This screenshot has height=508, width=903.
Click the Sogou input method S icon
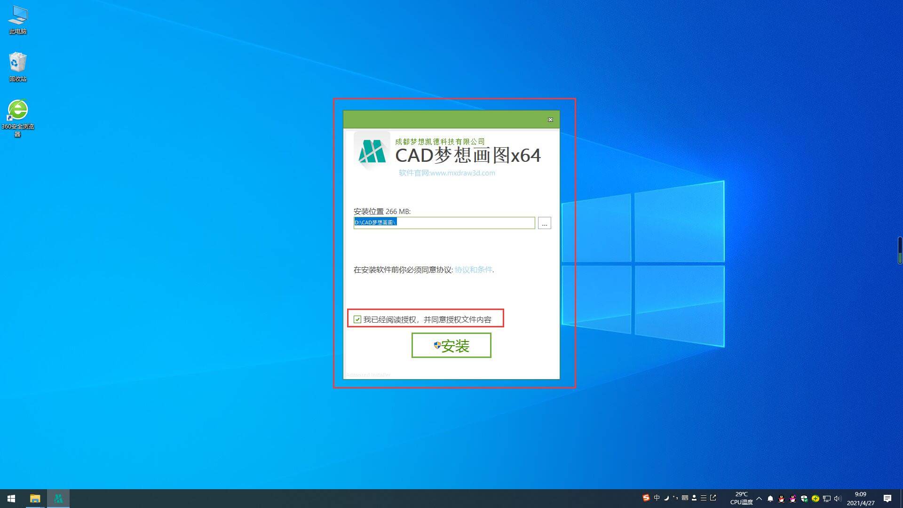646,498
